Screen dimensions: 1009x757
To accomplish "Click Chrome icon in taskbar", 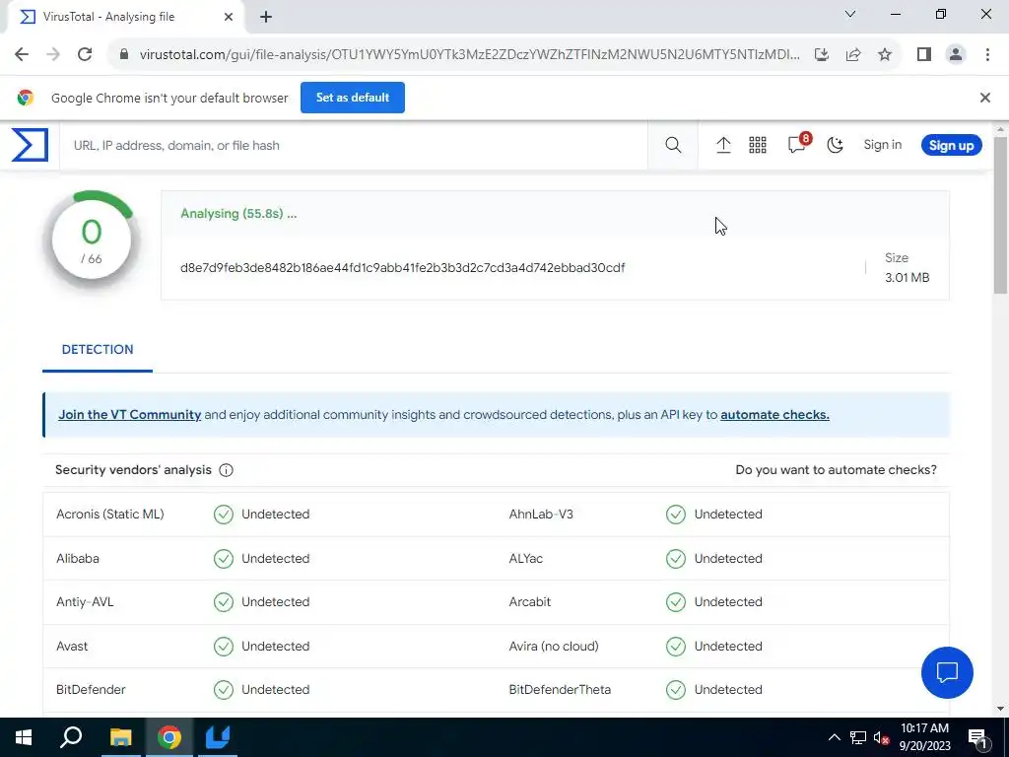I will coord(169,737).
